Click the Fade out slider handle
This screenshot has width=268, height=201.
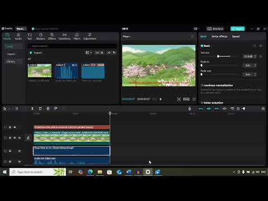[x=202, y=74]
